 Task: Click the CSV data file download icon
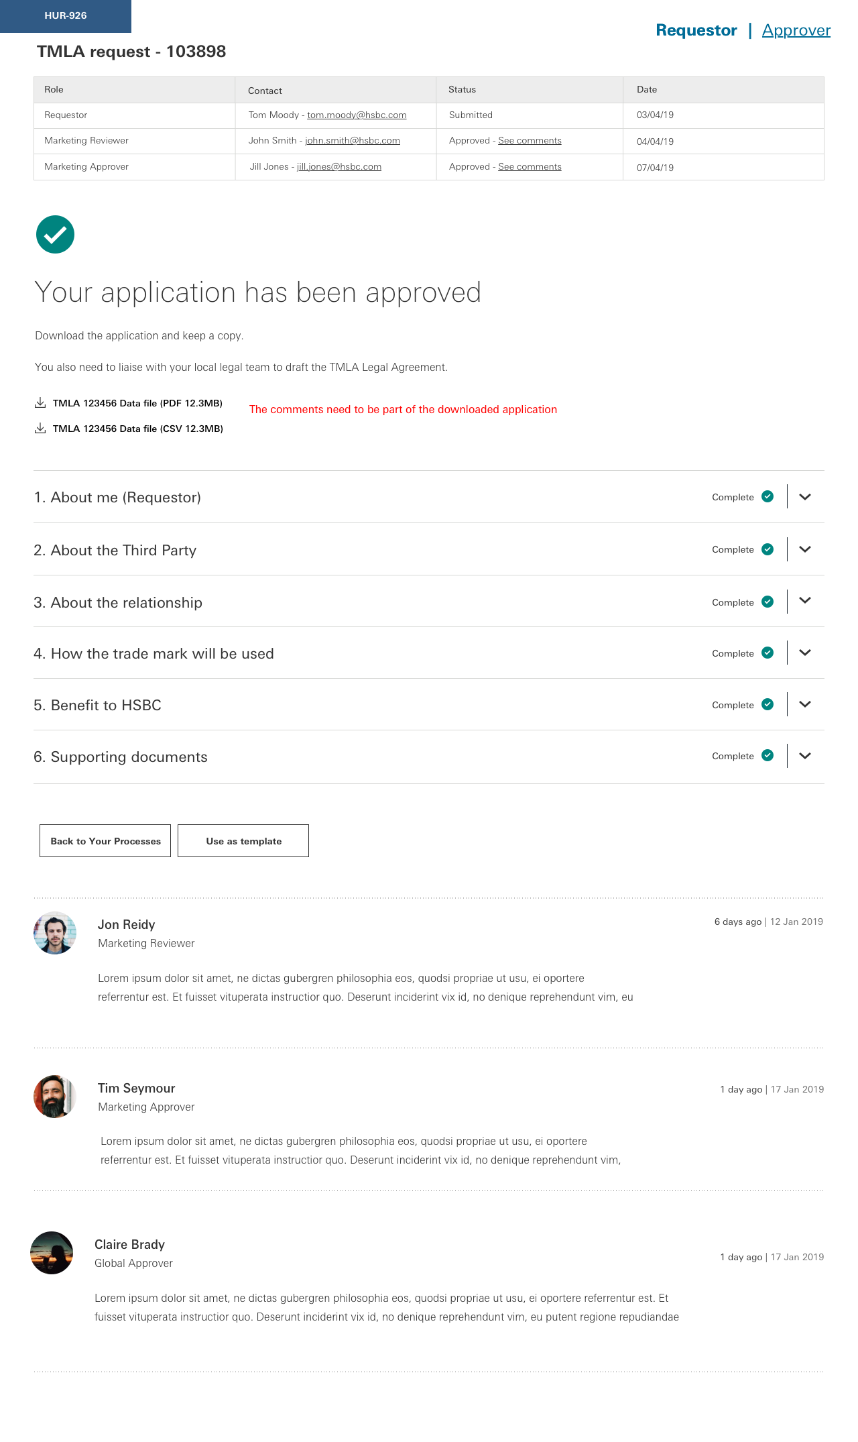[x=40, y=428]
